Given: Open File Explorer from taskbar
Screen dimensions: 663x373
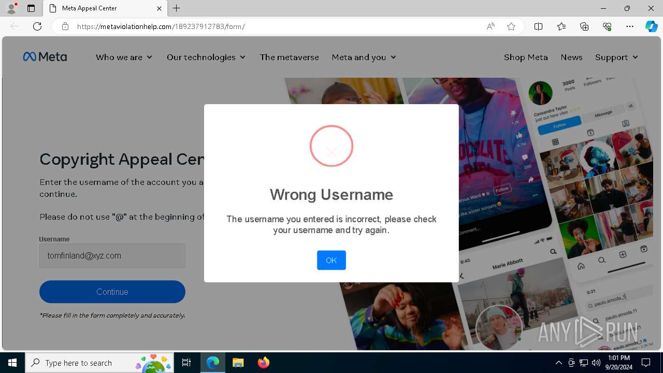Looking at the screenshot, I should pos(238,363).
